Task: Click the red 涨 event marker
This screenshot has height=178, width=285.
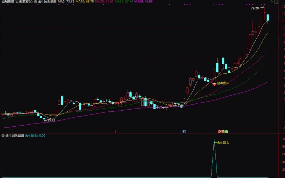Action: 220,132
